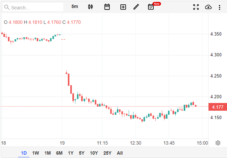
Task: Open the candlestick chart type selector
Action: pos(90,7)
